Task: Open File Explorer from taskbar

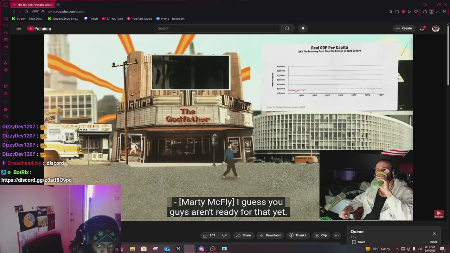Action: pyautogui.click(x=132, y=249)
